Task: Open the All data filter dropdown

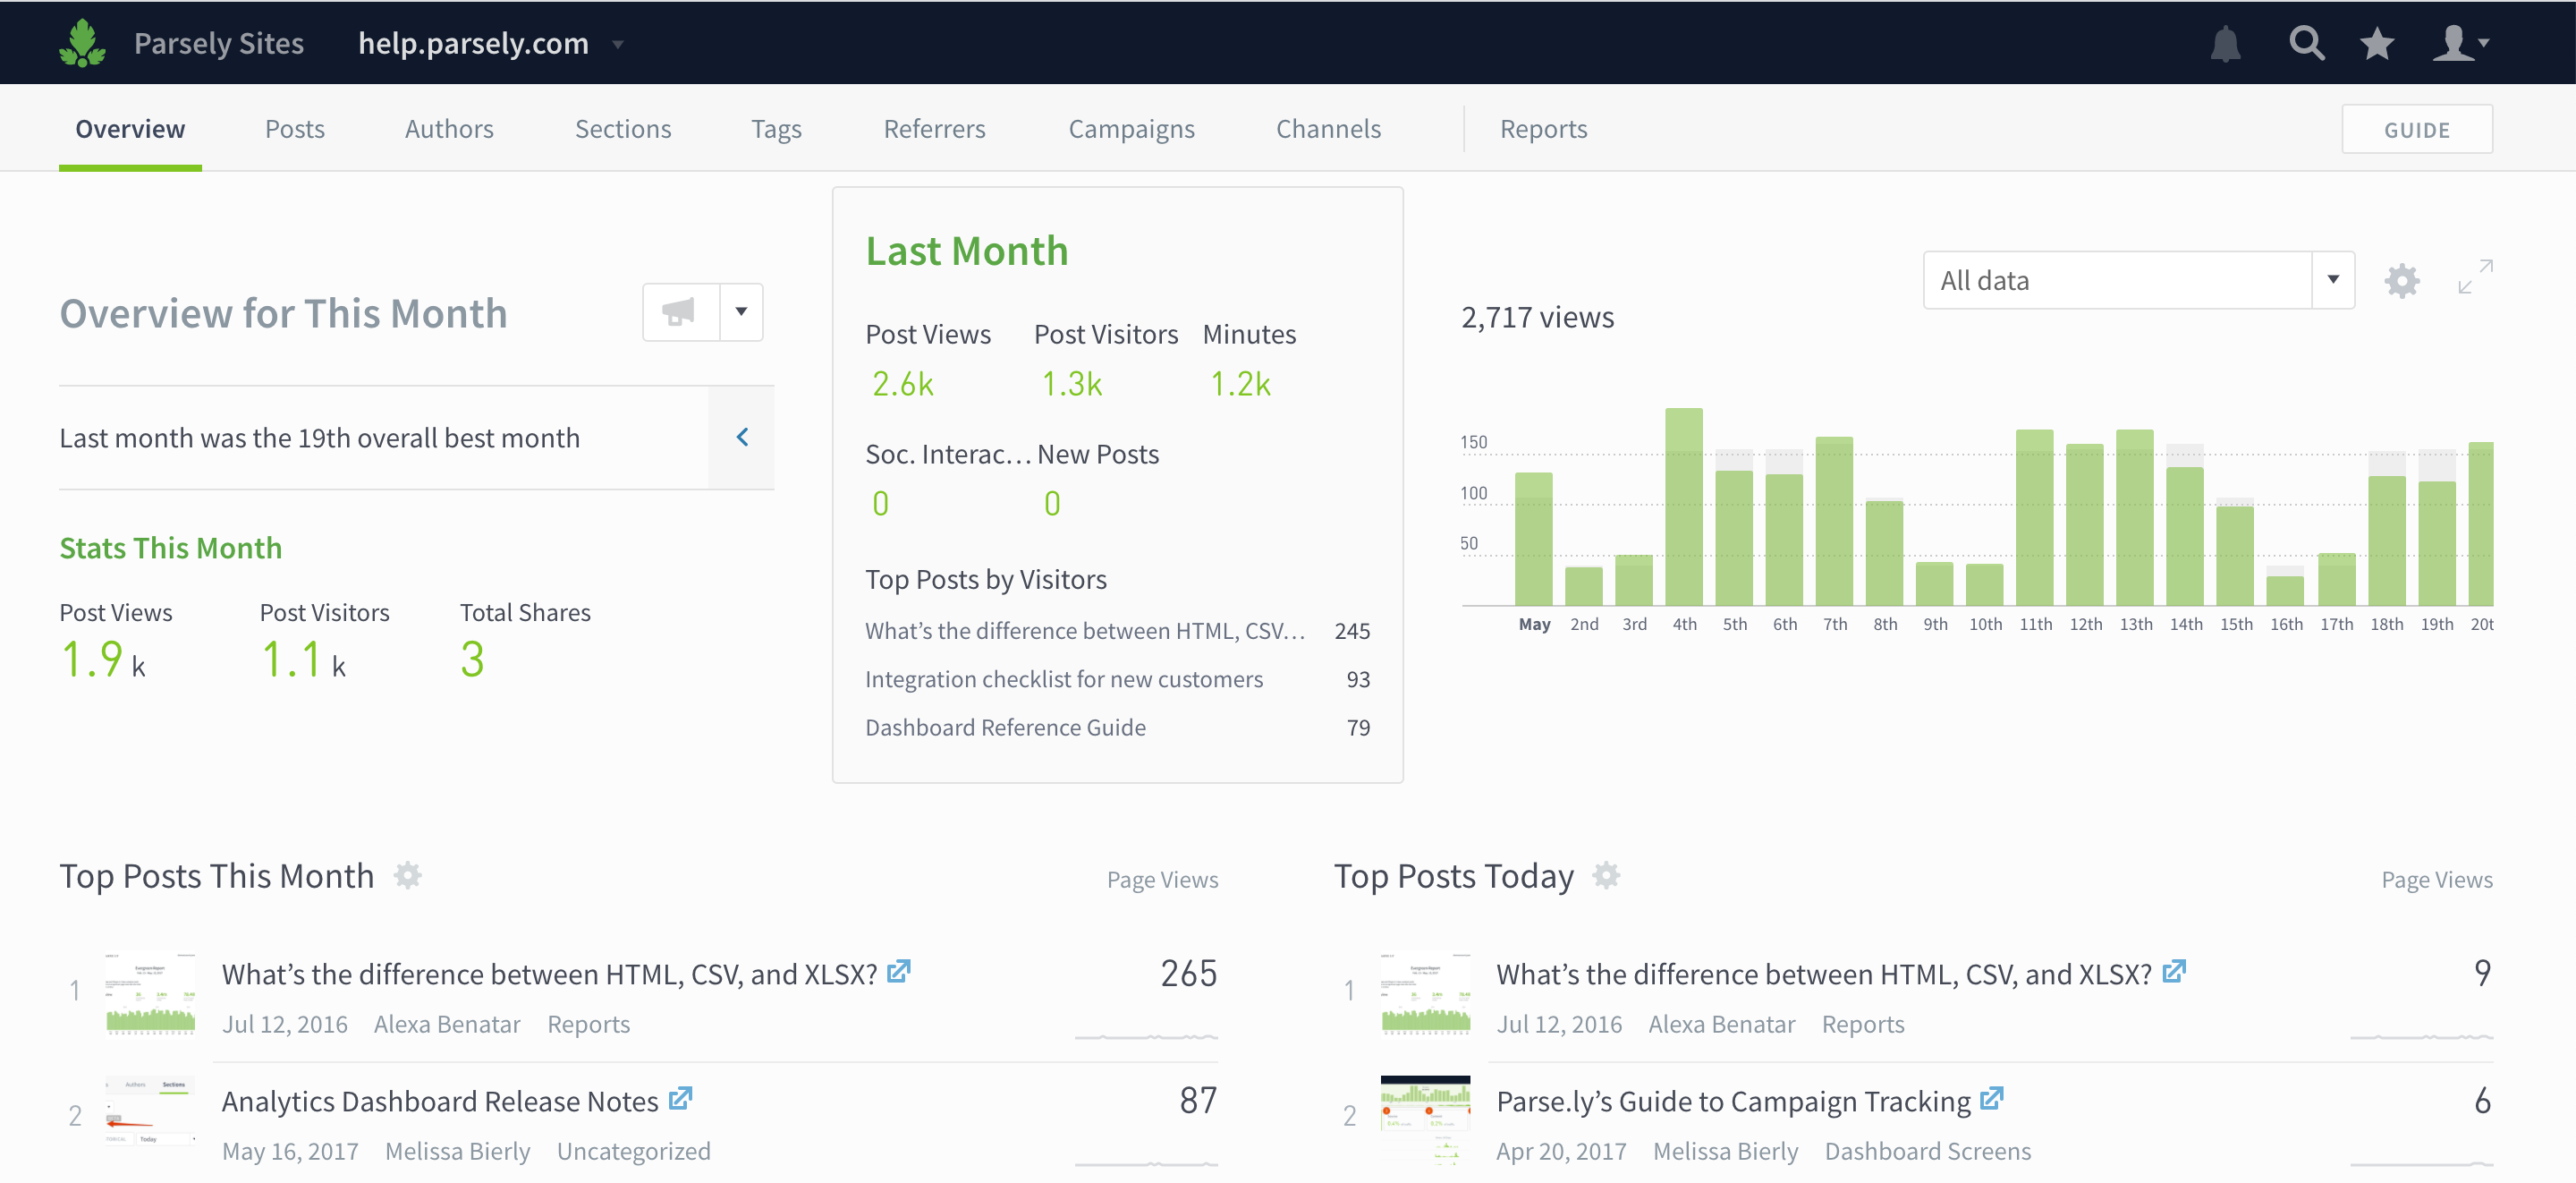Action: point(2138,280)
